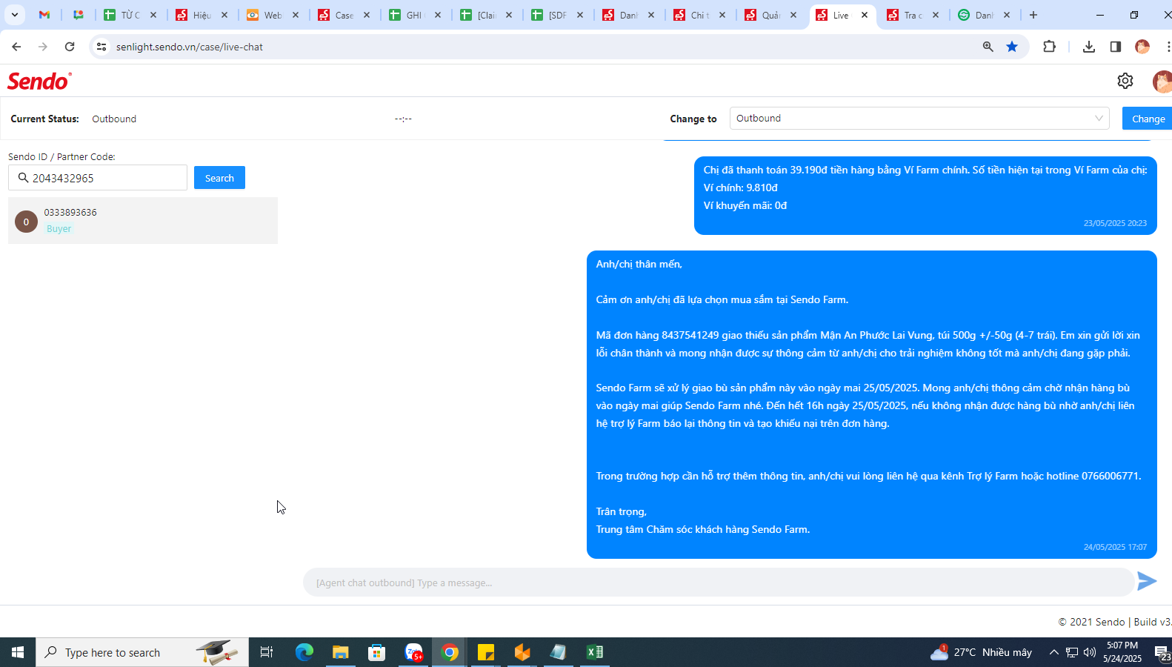Image resolution: width=1172 pixels, height=667 pixels.
Task: Click the 'Anh/chị thân mến' message bubble
Action: (871, 405)
